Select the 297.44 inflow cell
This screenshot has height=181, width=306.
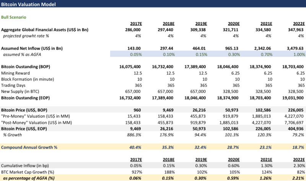click(x=167, y=48)
